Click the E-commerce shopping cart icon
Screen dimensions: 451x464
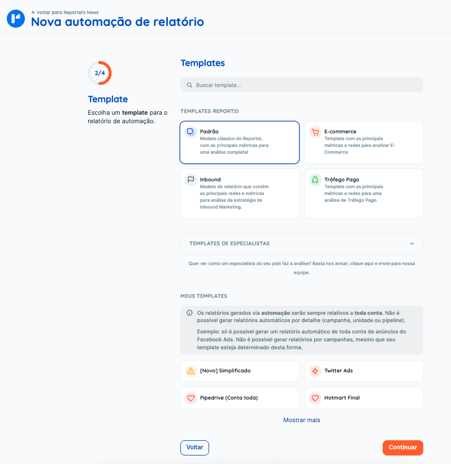click(x=315, y=132)
